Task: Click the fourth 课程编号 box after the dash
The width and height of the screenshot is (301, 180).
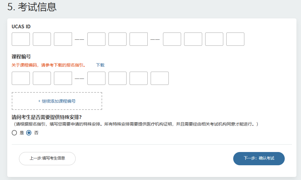Action: point(96,78)
